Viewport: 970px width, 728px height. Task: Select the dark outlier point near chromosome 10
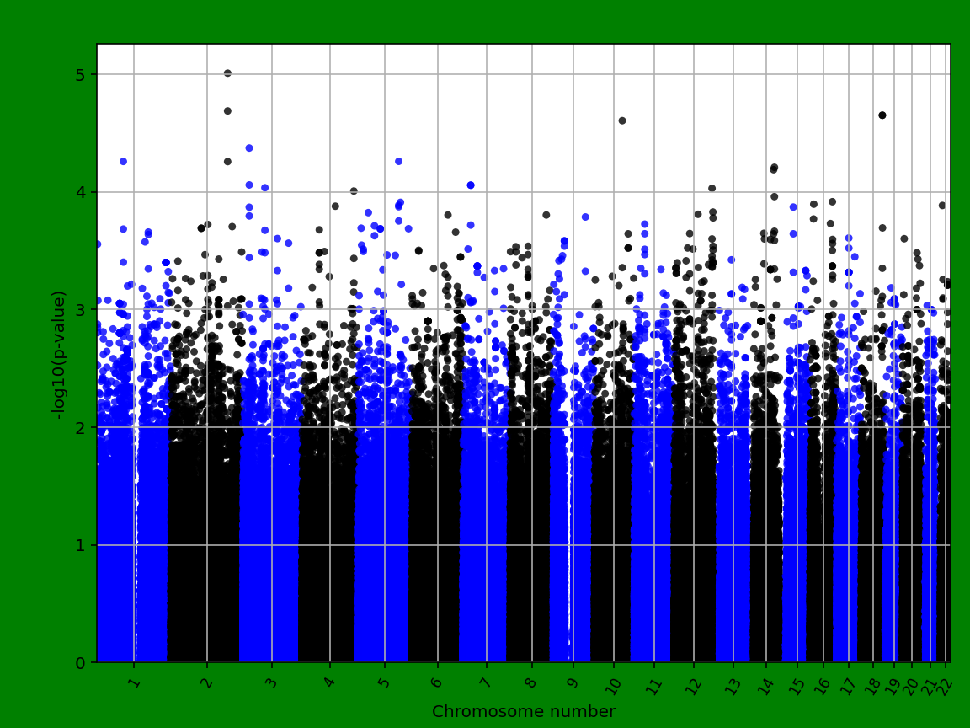pos(621,120)
